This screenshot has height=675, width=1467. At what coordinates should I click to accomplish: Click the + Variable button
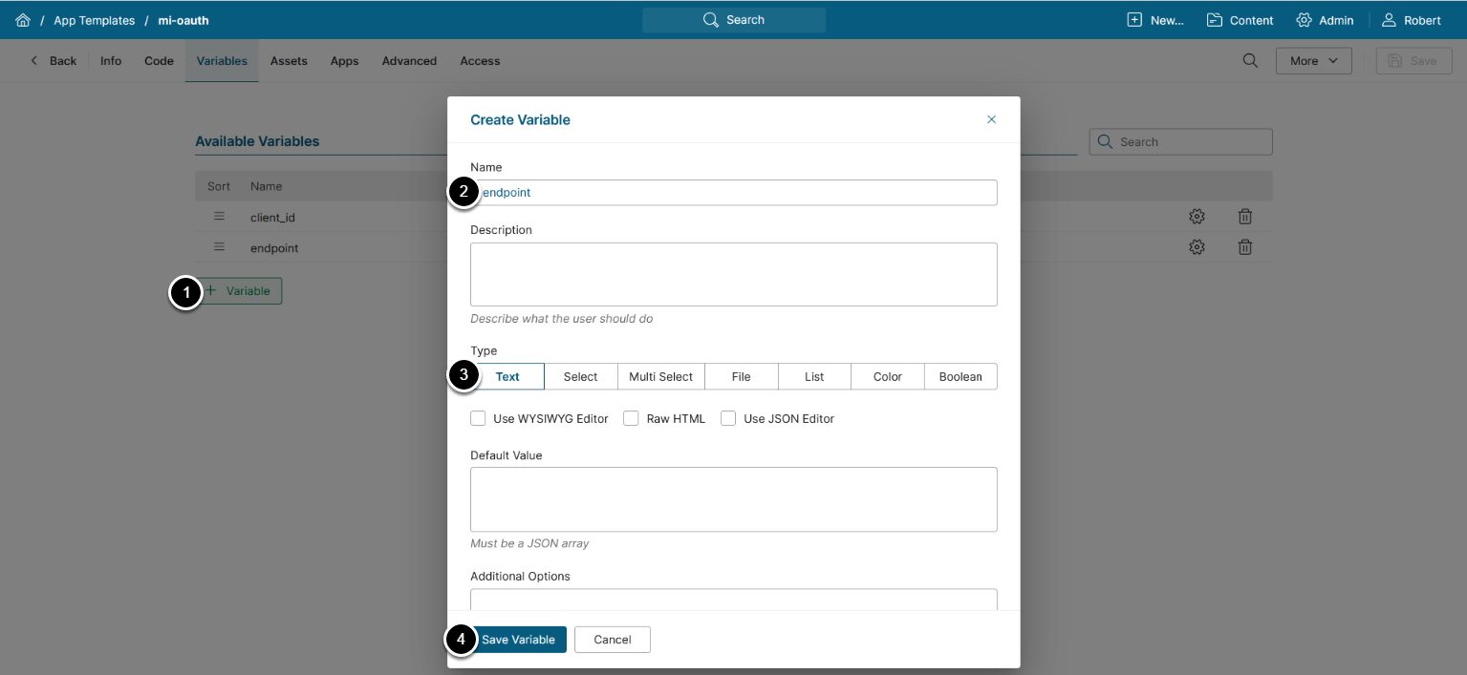tap(238, 291)
